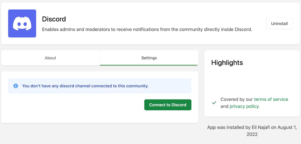Open the privacy policy link
The image size is (301, 144).
[x=244, y=106]
